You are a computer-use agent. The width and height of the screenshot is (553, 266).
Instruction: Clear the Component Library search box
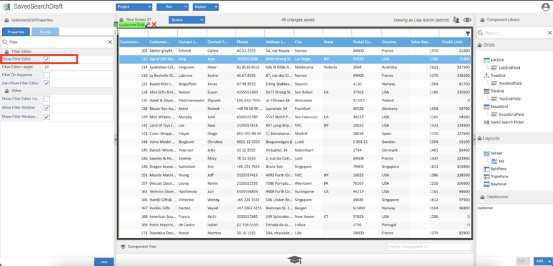point(549,33)
